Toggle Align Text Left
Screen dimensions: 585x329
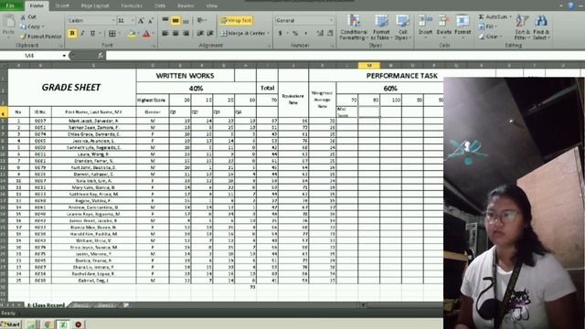pos(165,33)
